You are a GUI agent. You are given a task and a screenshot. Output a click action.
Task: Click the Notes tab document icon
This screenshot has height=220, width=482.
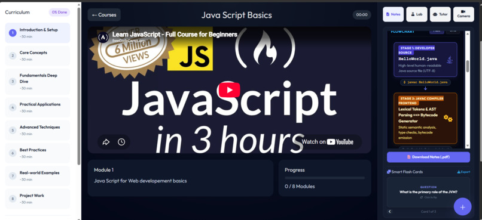click(x=388, y=14)
